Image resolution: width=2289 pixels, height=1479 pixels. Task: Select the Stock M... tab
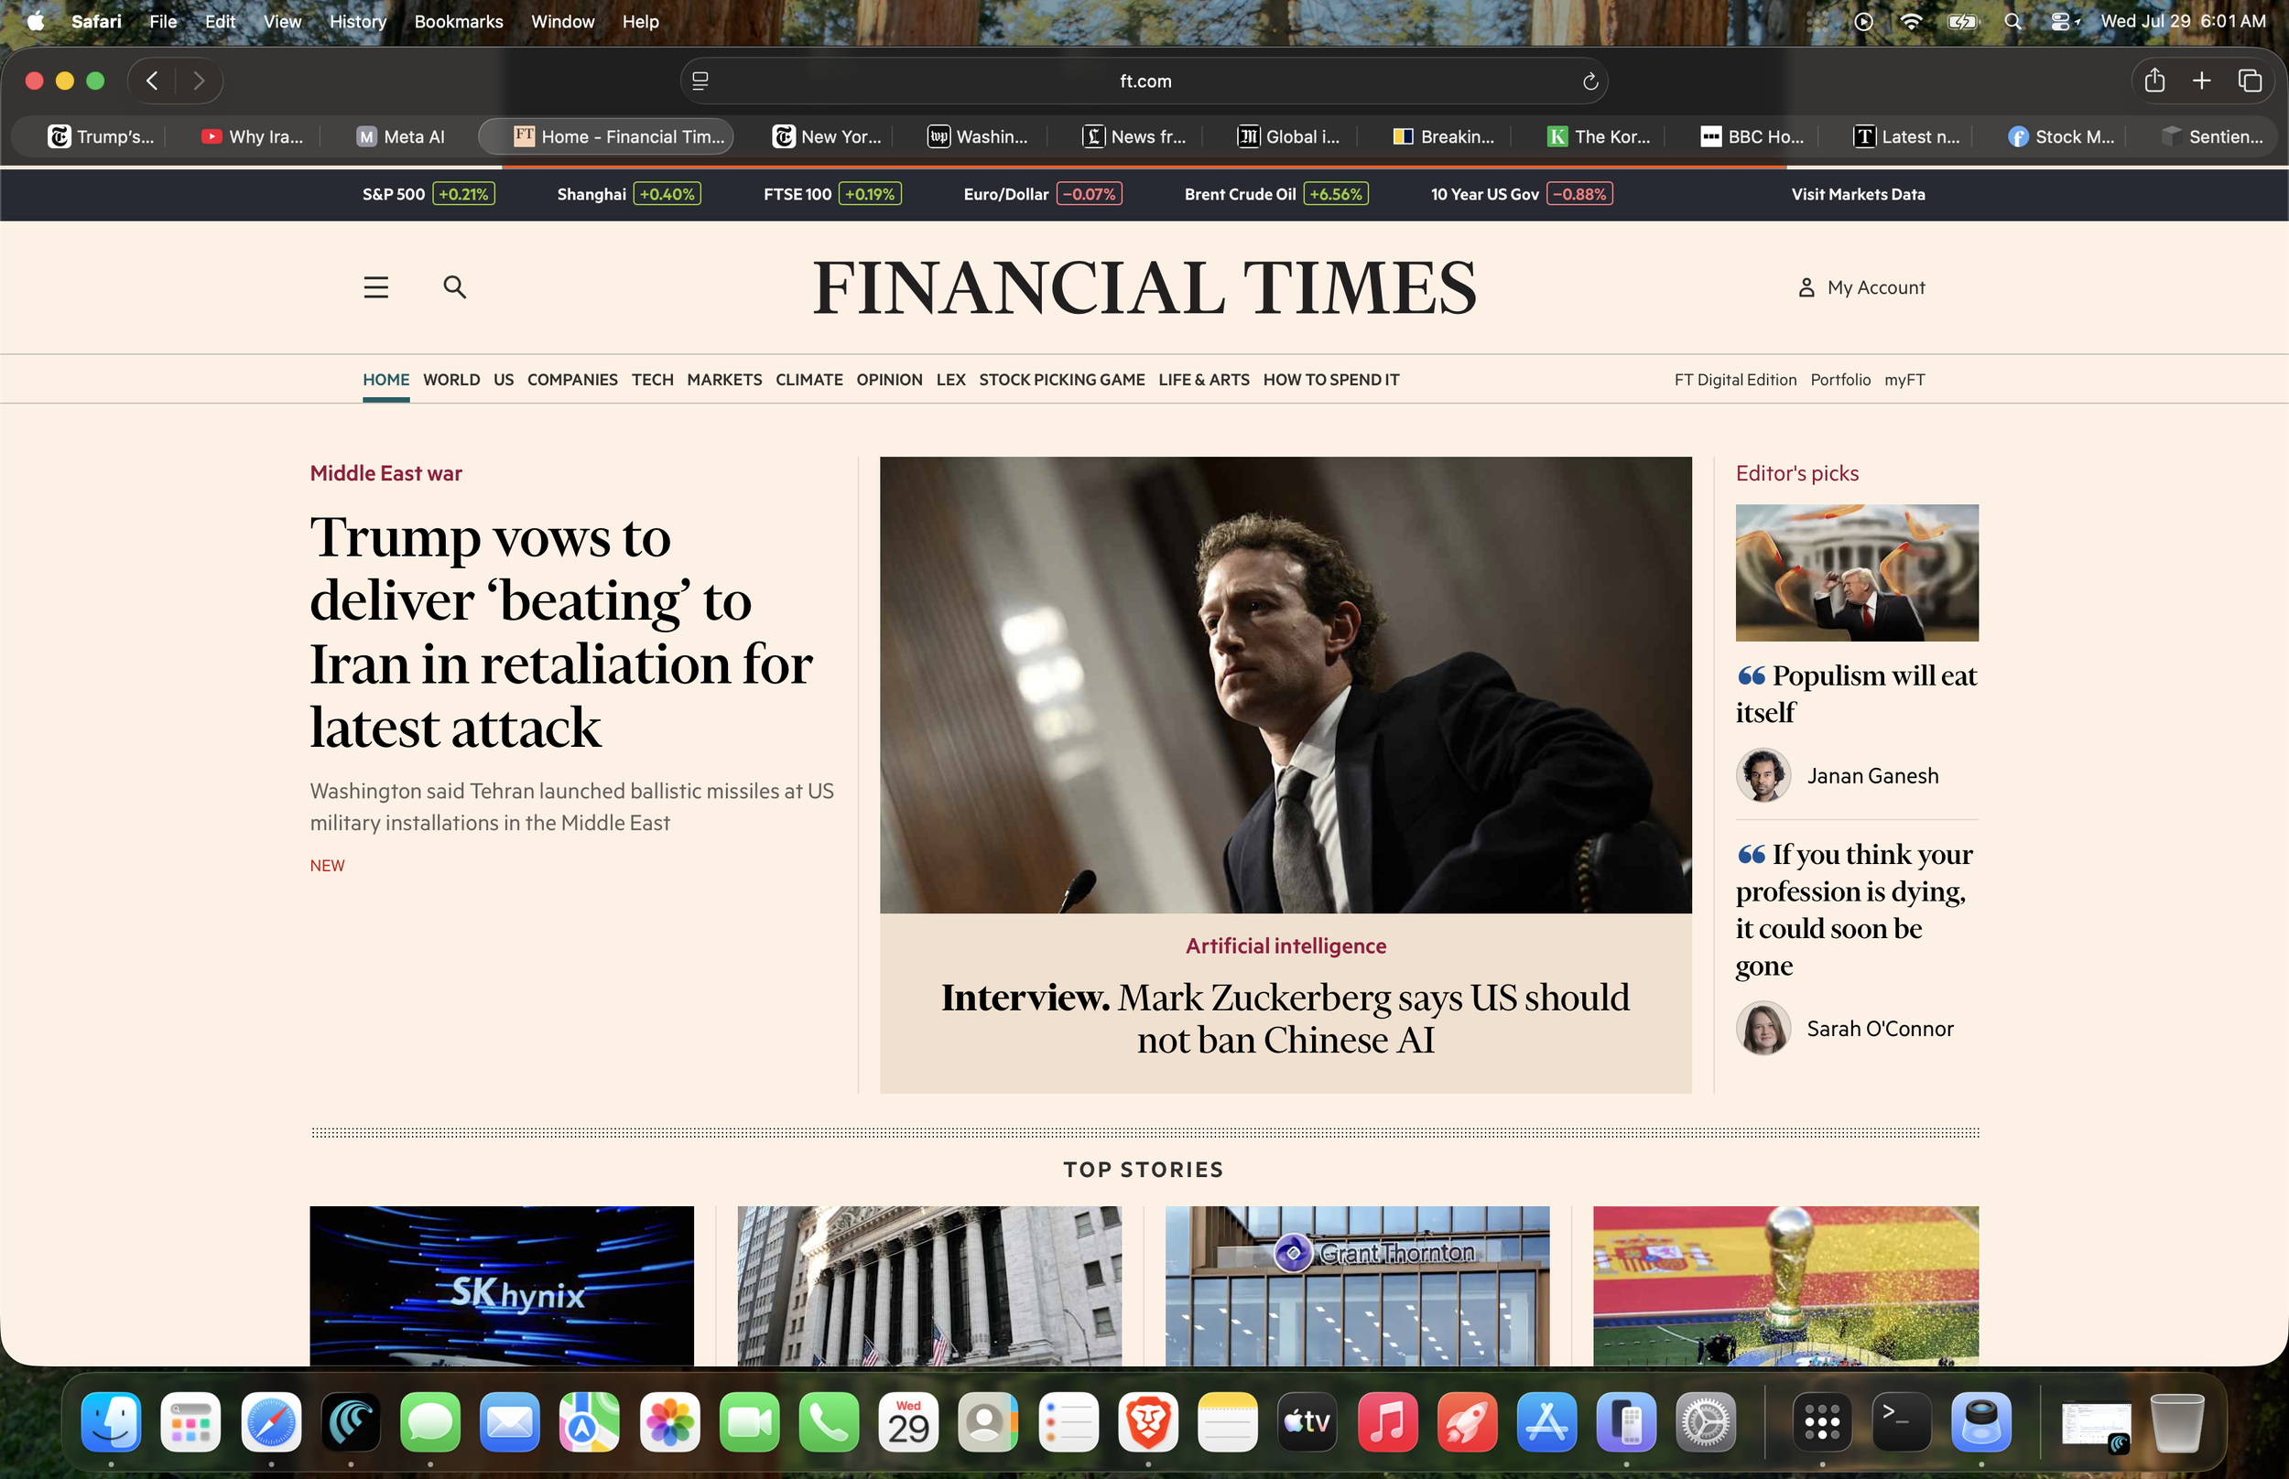click(x=2060, y=136)
